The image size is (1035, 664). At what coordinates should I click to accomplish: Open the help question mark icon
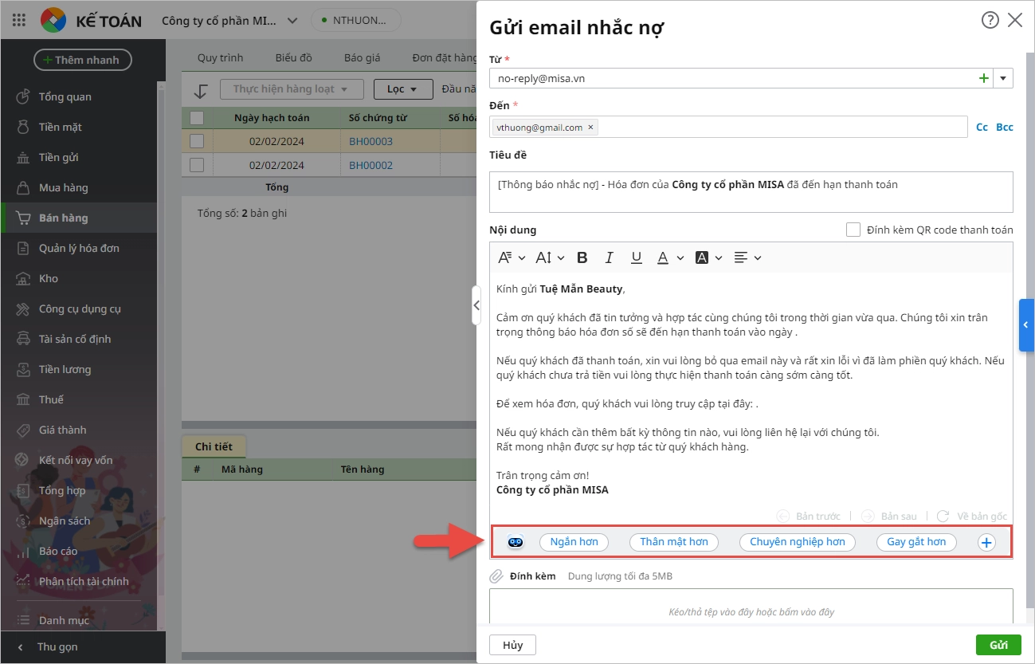pos(990,21)
